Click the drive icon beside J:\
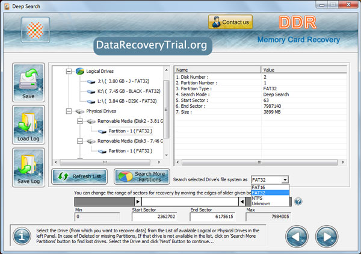 (91, 81)
